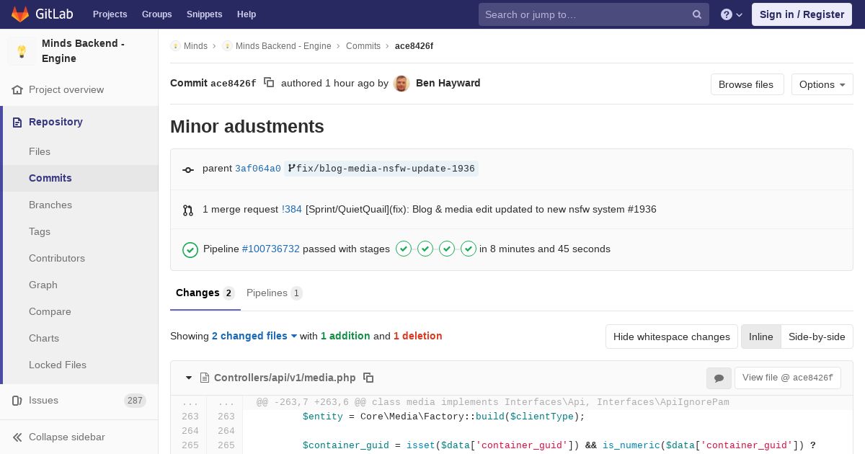Click the Minds Backend - Engine breadcrumb
Screen dimensions: 865x454
[283, 46]
